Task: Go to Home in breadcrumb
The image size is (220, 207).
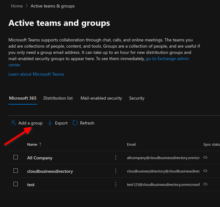Action: (x=17, y=6)
